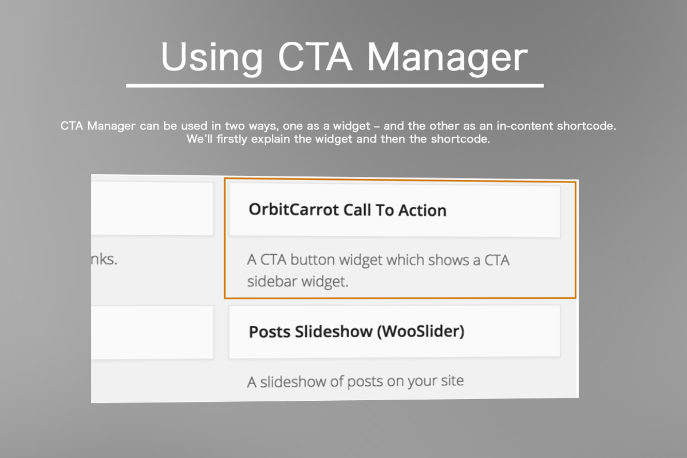Select 'A slideshow of posts on your site' text
Screen dimensions: 687x458
pyautogui.click(x=356, y=381)
